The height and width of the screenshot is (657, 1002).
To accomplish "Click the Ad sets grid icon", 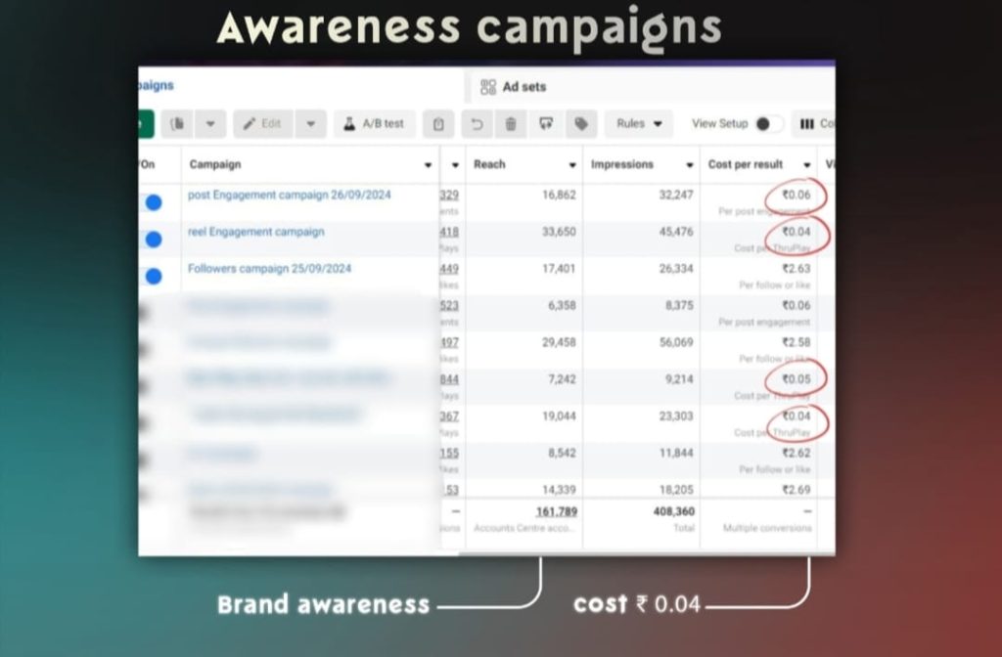I will (488, 87).
